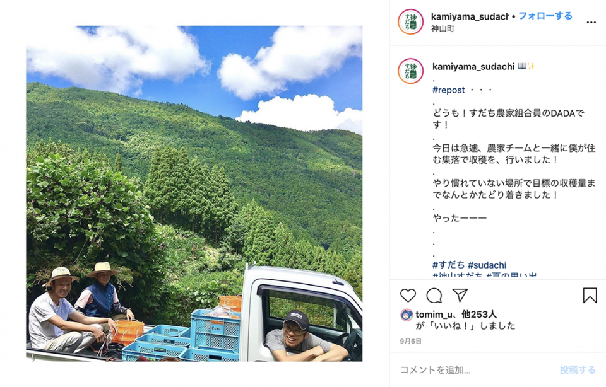
Task: Click the caption kamiyama_sudachi profile avatar
Action: pos(410,71)
